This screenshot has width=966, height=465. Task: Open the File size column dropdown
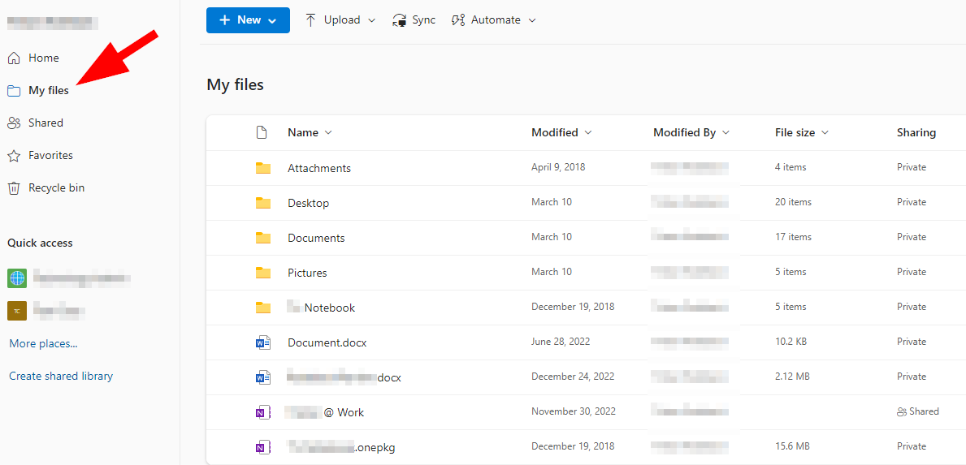point(825,133)
